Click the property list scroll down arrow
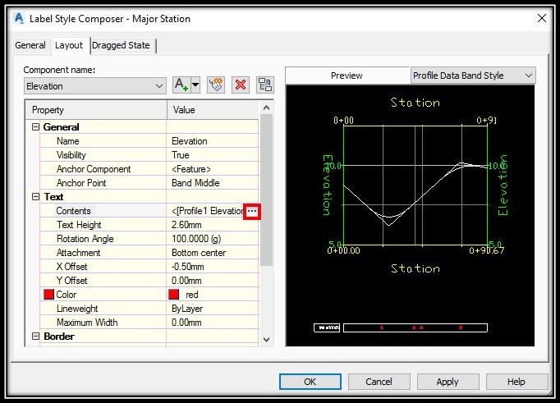 tap(266, 340)
